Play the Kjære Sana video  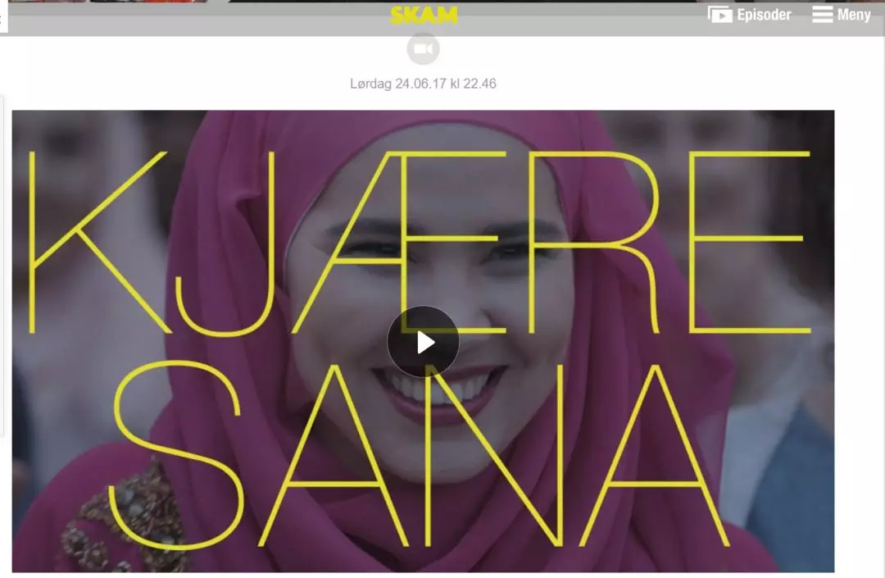423,342
